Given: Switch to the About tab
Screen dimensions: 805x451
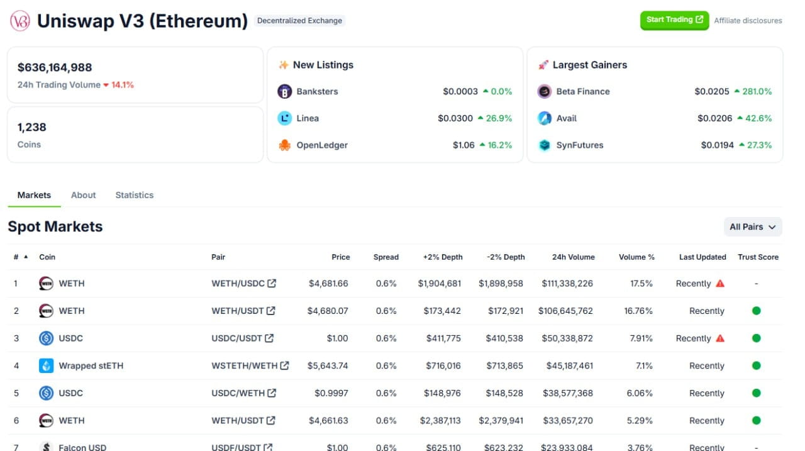Looking at the screenshot, I should point(84,195).
